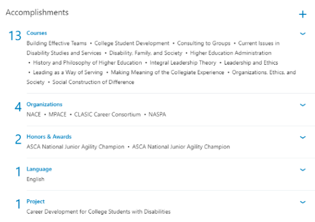This screenshot has height=222, width=315.
Task: Open the Organizations heading link
Action: coord(44,104)
